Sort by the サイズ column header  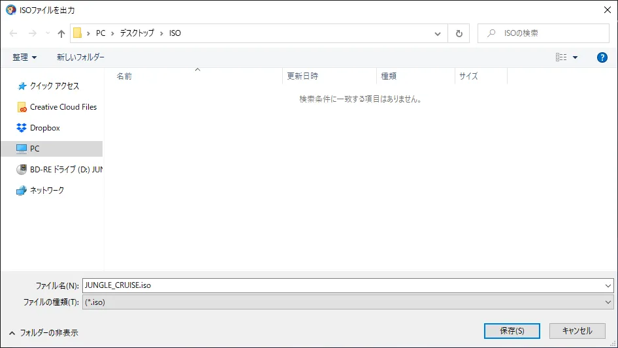tap(481, 76)
